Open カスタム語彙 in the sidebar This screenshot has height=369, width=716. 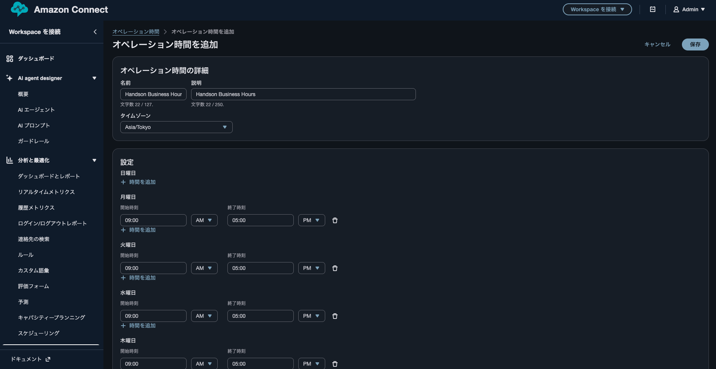pos(34,271)
